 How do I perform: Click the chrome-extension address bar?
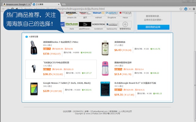(x=99, y=9)
